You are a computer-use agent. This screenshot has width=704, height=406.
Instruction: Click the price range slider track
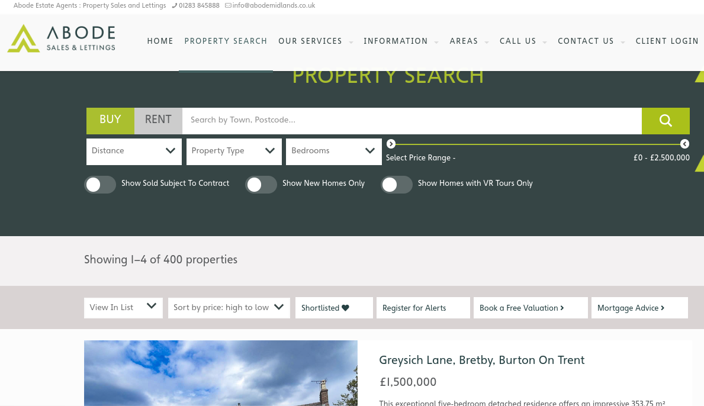tap(538, 144)
